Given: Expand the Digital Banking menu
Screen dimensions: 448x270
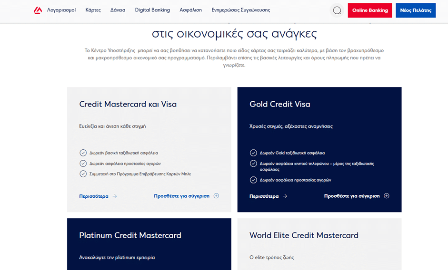Looking at the screenshot, I should coord(152,10).
